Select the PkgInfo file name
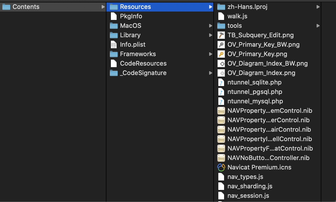Screen dimensions: 336x202 (x=131, y=16)
